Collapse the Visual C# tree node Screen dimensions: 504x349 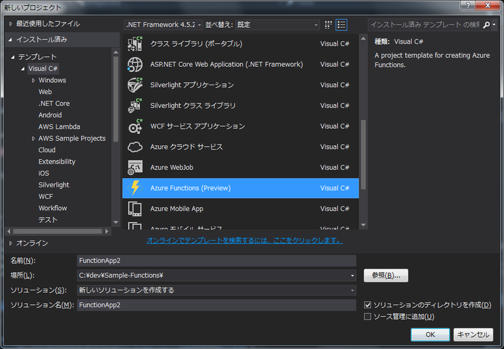(23, 69)
